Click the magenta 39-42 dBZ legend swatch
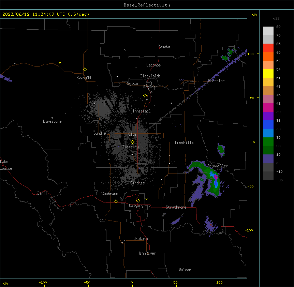The height and width of the screenshot is (287, 294). (268, 107)
